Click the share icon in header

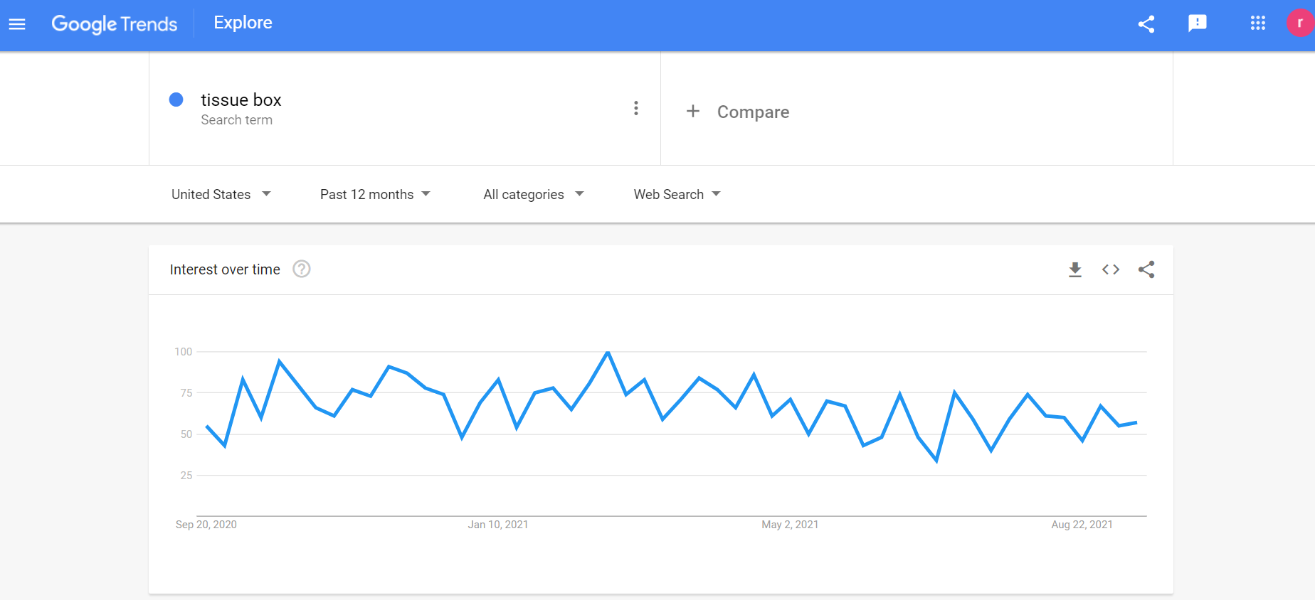pos(1146,24)
